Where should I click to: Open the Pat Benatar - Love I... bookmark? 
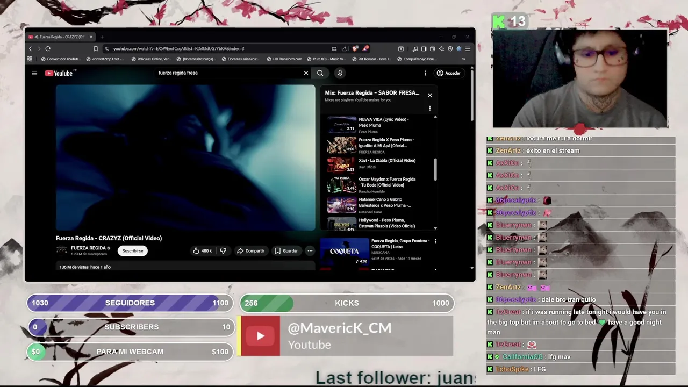tap(371, 59)
